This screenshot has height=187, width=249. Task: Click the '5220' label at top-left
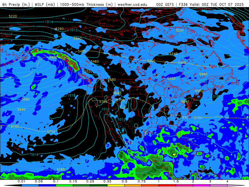(13, 16)
